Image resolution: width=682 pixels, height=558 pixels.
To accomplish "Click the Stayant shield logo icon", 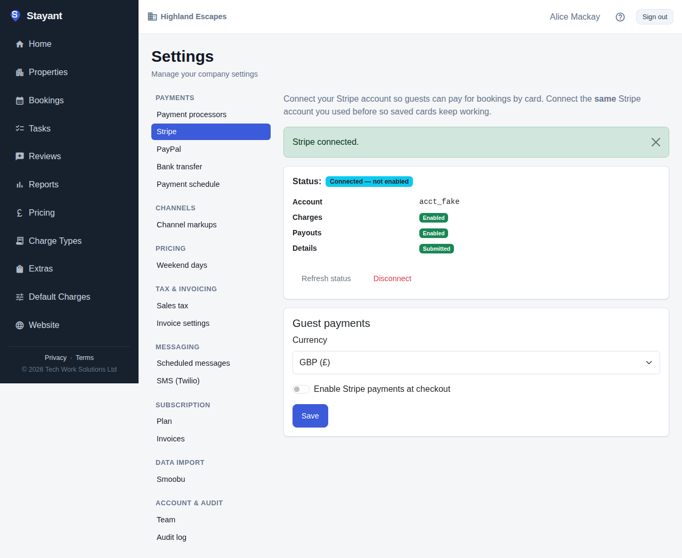I will pos(15,16).
